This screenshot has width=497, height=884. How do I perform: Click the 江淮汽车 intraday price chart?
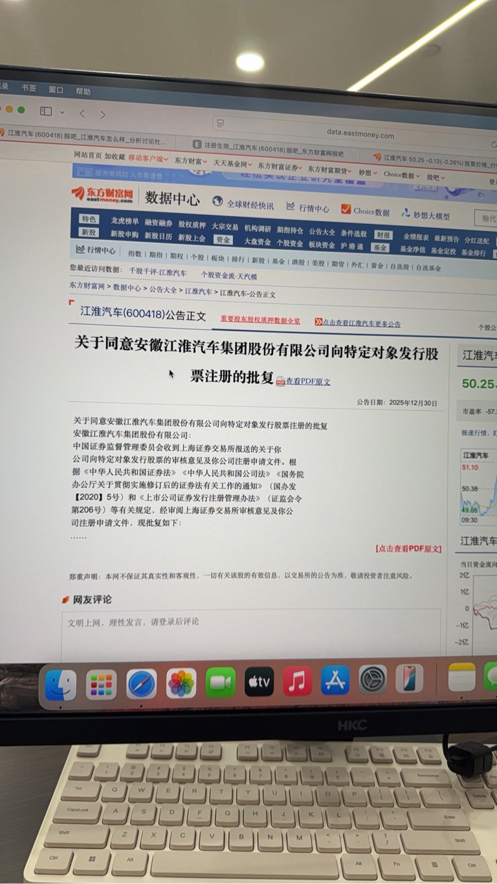pos(479,487)
